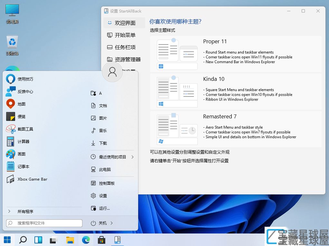Image resolution: width=329 pixels, height=246 pixels.
Task: Open the 运行... run dialog
Action: tap(100, 208)
